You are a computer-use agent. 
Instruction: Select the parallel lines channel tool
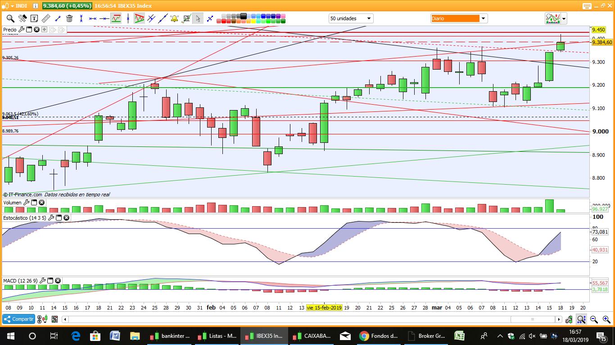151,18
